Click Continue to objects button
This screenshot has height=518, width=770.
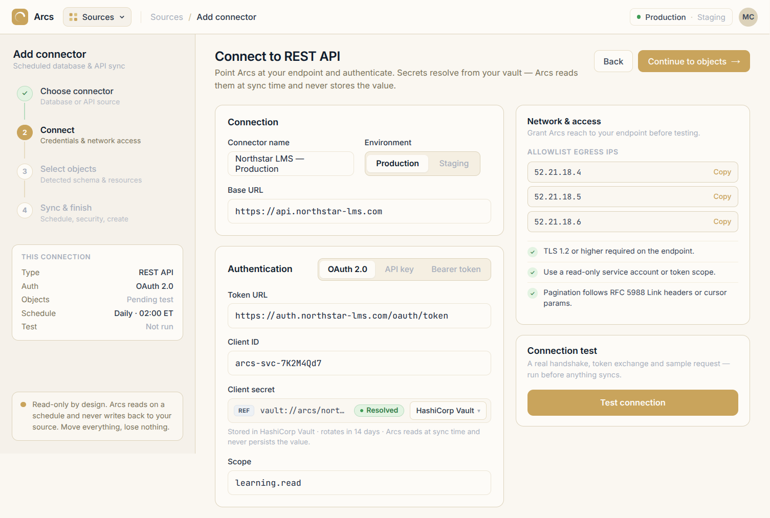694,61
